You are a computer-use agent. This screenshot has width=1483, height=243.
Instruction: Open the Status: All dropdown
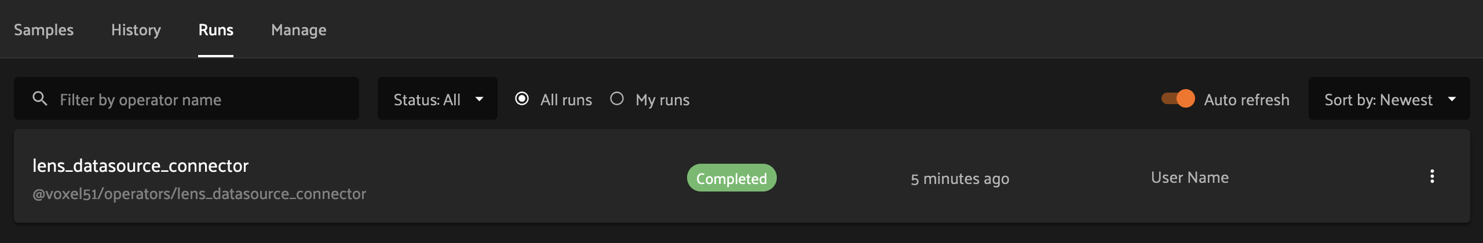click(x=437, y=98)
